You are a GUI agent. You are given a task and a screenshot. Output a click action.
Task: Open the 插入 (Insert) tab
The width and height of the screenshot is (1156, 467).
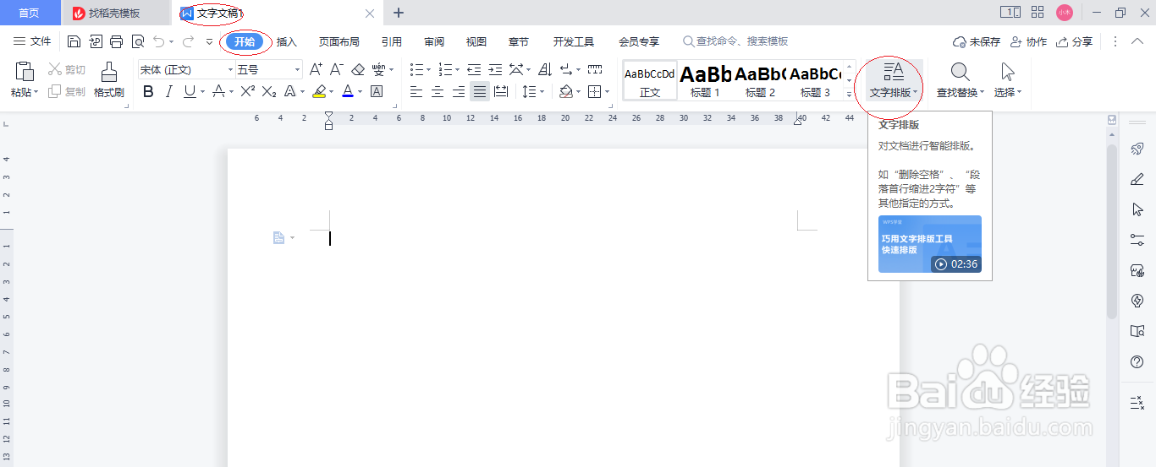coord(287,41)
